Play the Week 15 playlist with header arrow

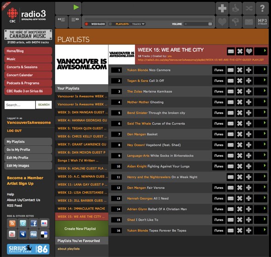(x=261, y=51)
